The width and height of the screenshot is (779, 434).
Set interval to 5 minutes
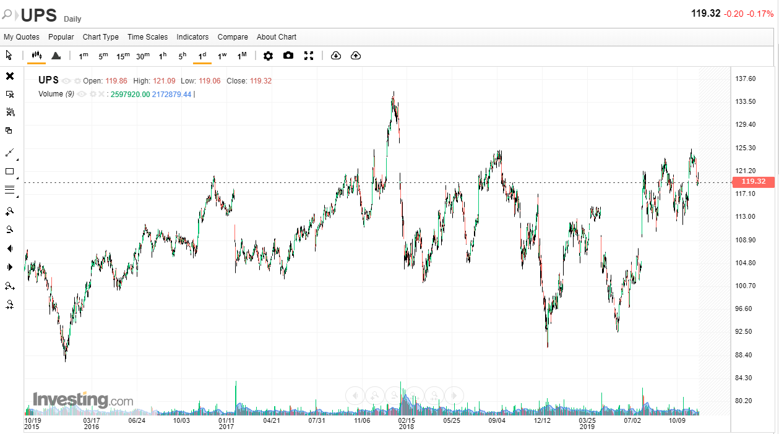[x=103, y=56]
